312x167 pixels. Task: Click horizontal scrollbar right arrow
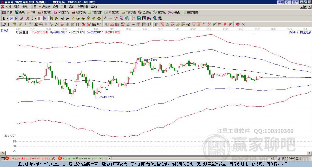click(272, 158)
